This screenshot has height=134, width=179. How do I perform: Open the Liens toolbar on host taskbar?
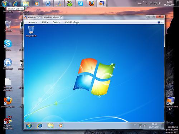pyautogui.click(x=139, y=4)
